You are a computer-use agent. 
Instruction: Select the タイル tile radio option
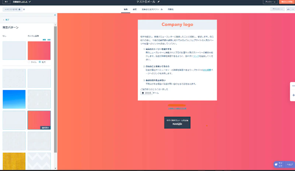pyautogui.click(x=29, y=62)
